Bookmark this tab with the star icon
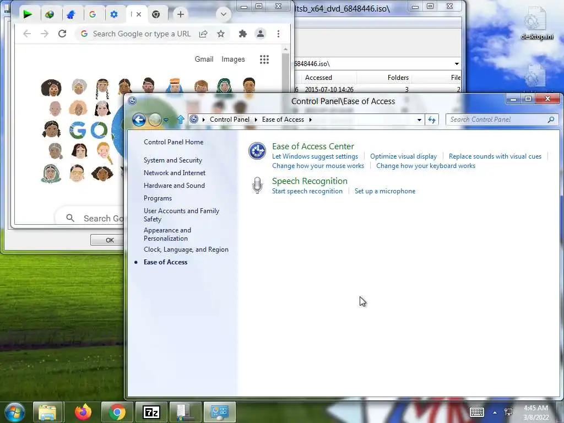The height and width of the screenshot is (423, 564). 221,34
